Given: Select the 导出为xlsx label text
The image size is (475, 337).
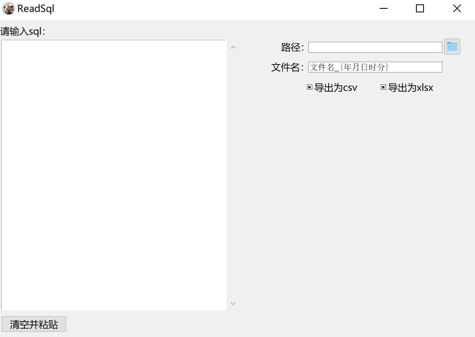Looking at the screenshot, I should [410, 87].
